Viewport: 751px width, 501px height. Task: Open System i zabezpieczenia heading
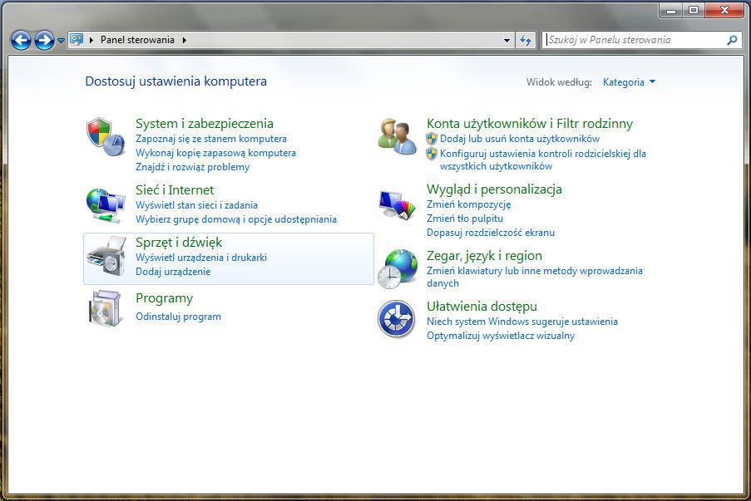[x=205, y=124]
